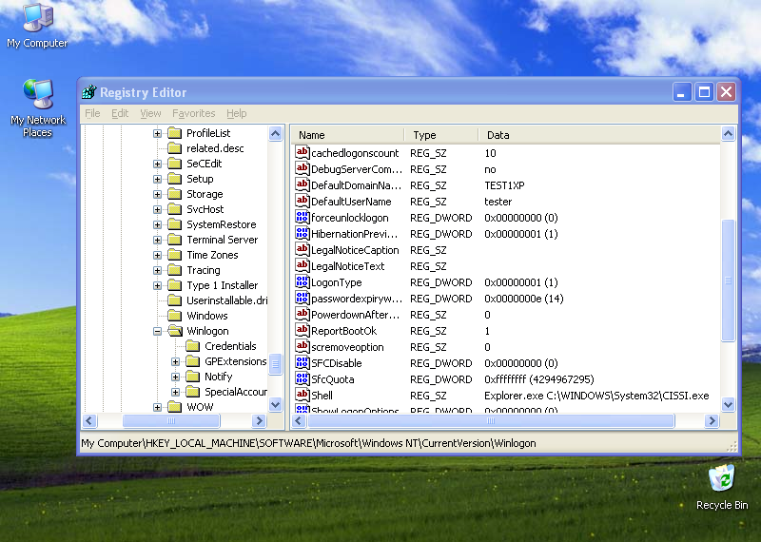Select the SvcHost folder icon
Viewport: 761px width, 542px height.
174,209
